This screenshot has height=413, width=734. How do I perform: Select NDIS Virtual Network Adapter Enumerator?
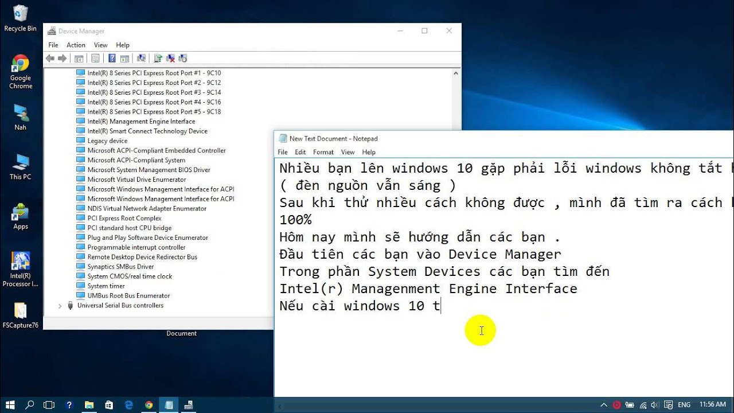point(147,209)
